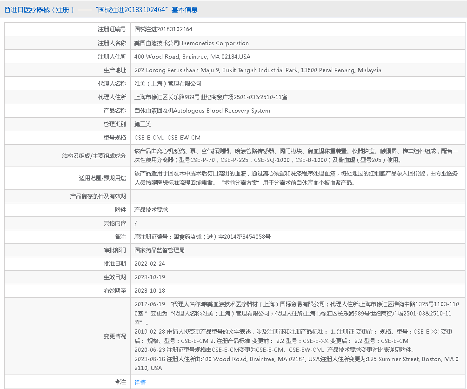
Task: Open the 详情 link at the bottom
Action: tap(140, 382)
